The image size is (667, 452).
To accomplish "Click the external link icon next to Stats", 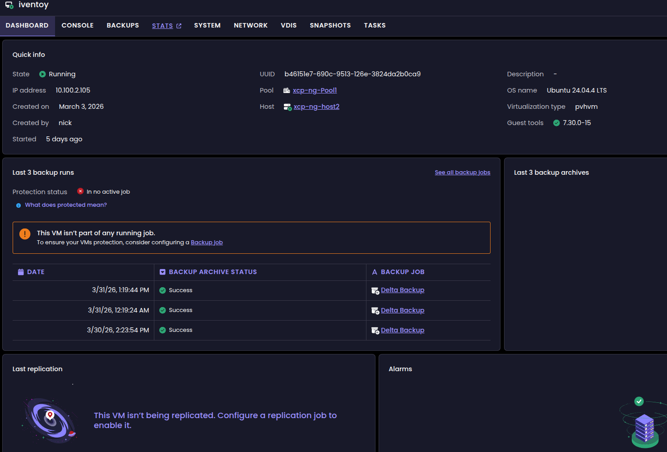I will pyautogui.click(x=179, y=26).
